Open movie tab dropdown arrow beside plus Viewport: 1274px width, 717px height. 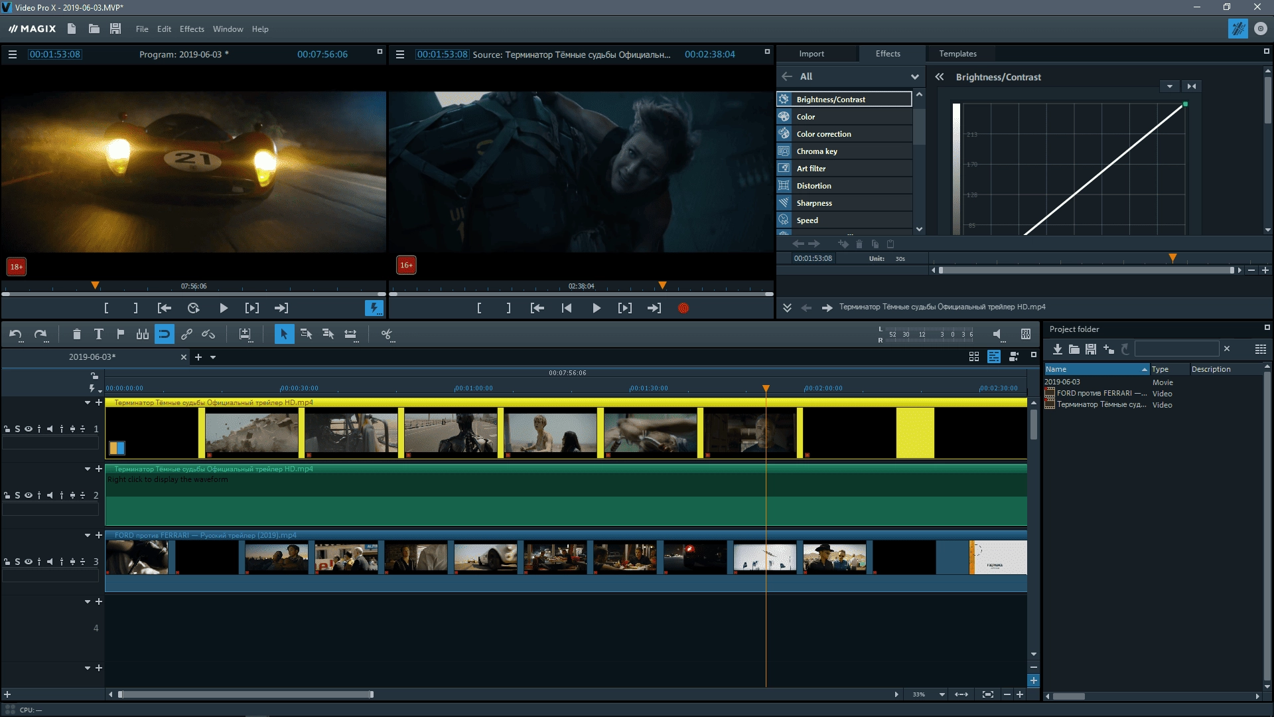coord(213,357)
